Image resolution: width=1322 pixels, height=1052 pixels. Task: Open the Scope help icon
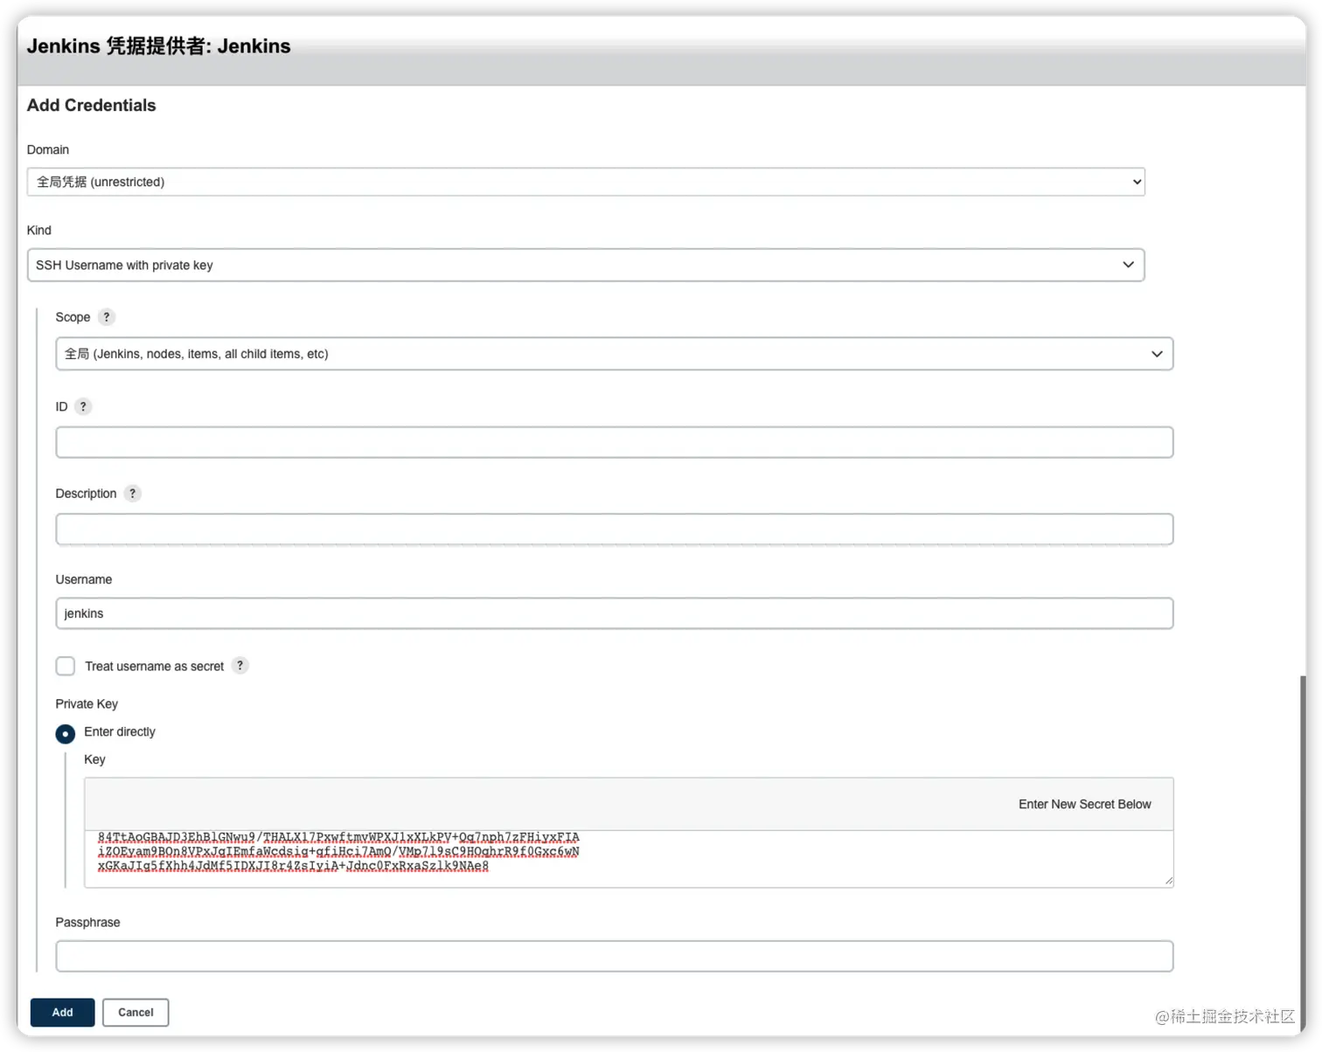click(106, 317)
